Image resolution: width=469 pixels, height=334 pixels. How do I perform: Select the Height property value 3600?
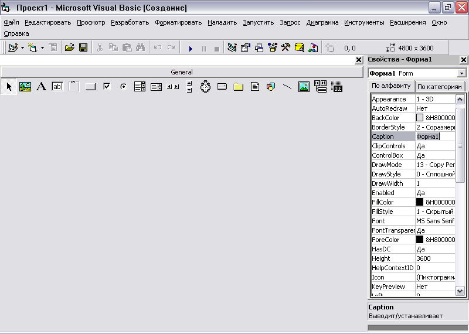click(x=436, y=258)
